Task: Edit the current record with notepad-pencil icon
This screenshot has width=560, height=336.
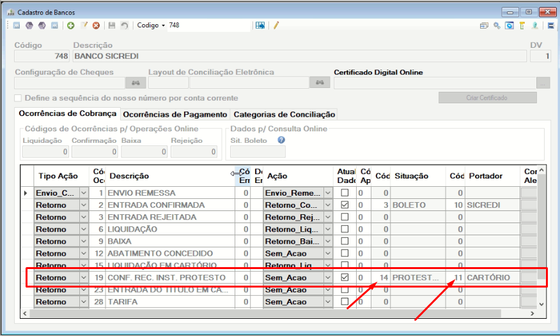Action: 84,26
